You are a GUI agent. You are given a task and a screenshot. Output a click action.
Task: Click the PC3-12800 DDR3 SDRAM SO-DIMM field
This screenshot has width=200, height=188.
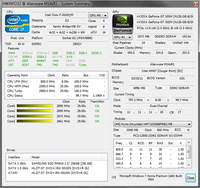[158, 136]
